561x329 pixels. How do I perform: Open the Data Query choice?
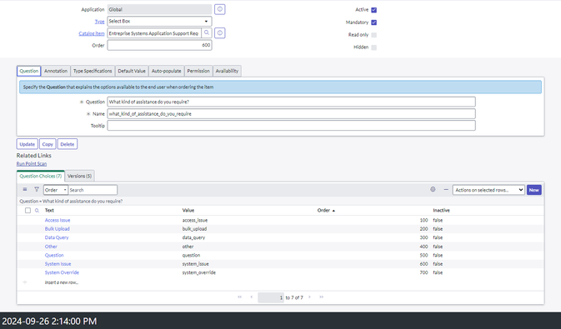coord(57,237)
